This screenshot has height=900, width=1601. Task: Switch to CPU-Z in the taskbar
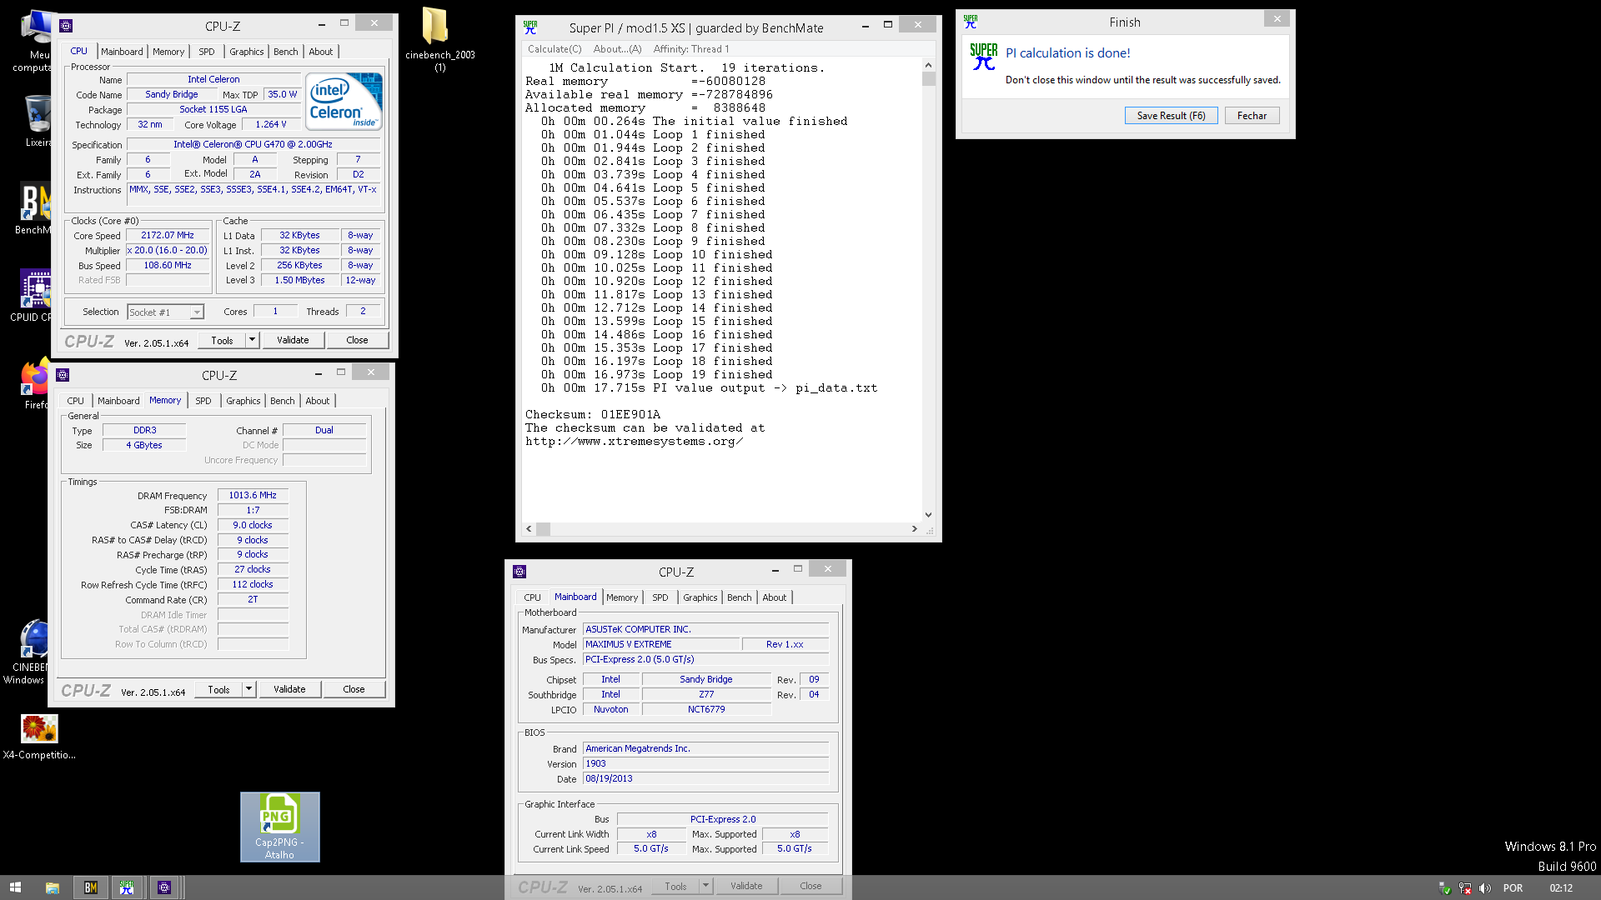click(164, 887)
